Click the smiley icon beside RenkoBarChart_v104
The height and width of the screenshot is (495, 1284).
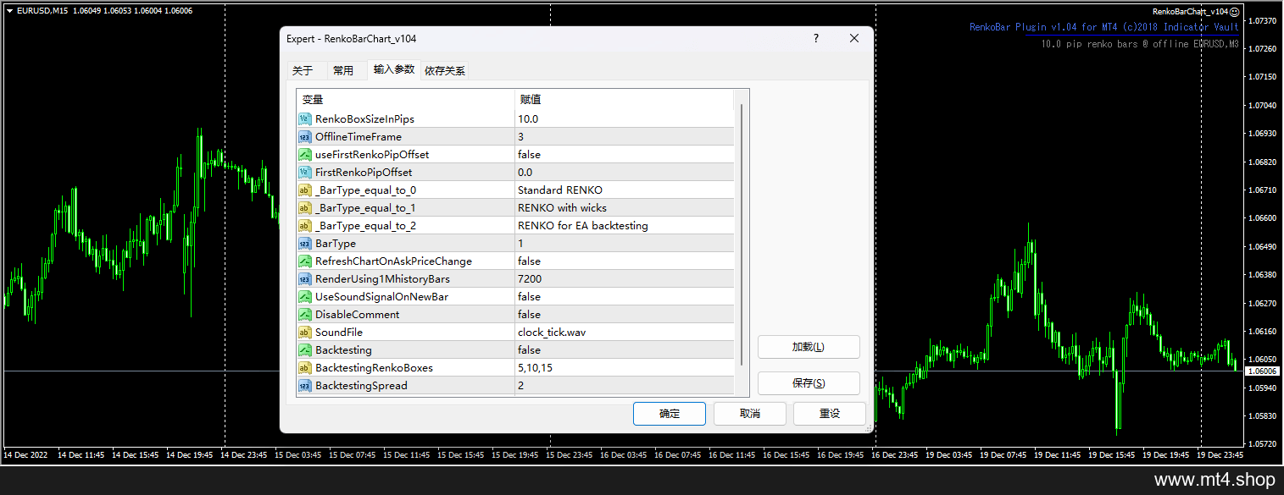point(1235,12)
